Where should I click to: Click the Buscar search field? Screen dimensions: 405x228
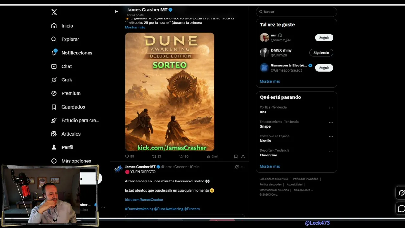click(296, 12)
